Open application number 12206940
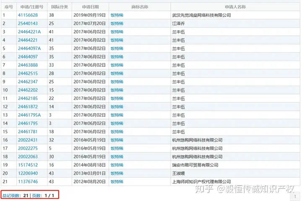The image size is (302, 201). tap(28, 173)
